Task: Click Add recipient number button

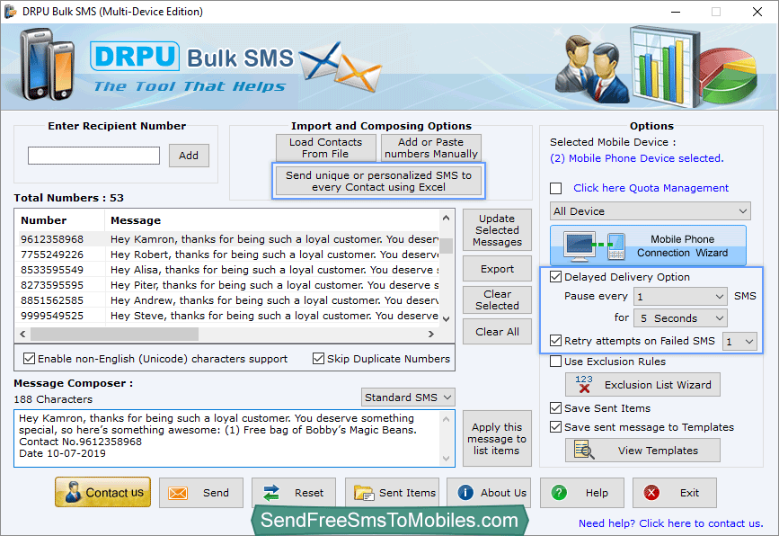Action: (189, 156)
